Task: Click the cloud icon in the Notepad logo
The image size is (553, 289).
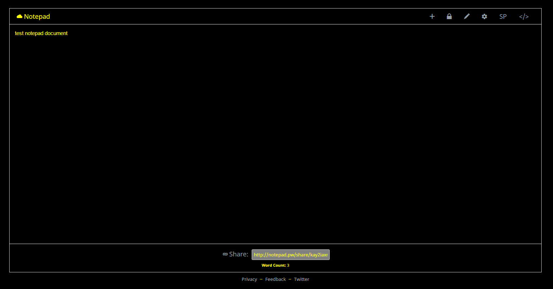Action: click(x=19, y=16)
